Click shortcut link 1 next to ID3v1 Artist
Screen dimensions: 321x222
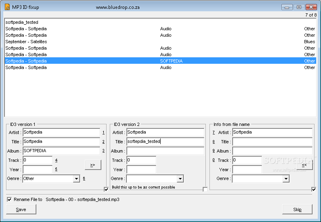[103, 132]
